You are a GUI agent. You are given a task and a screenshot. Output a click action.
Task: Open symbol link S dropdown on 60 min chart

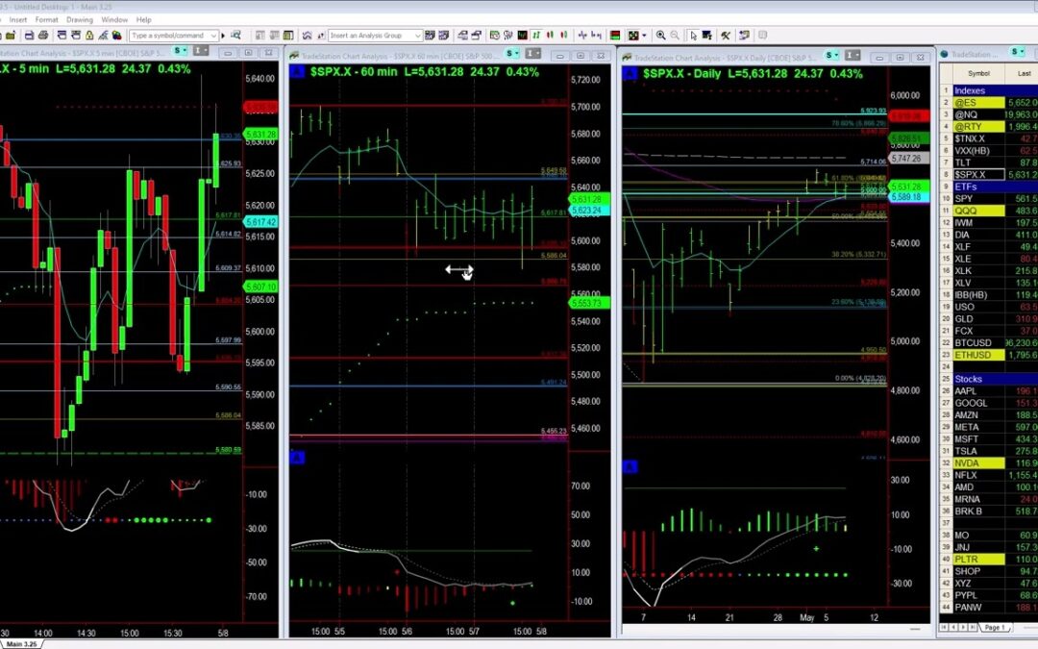pyautogui.click(x=511, y=53)
